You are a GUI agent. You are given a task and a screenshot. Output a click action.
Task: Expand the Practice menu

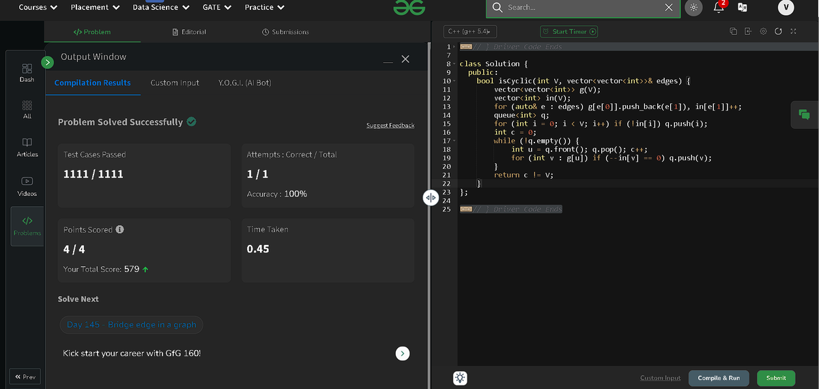[x=265, y=8]
